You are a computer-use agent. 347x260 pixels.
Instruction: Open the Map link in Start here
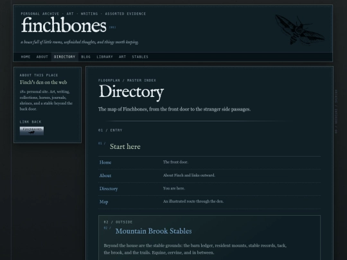coord(104,202)
